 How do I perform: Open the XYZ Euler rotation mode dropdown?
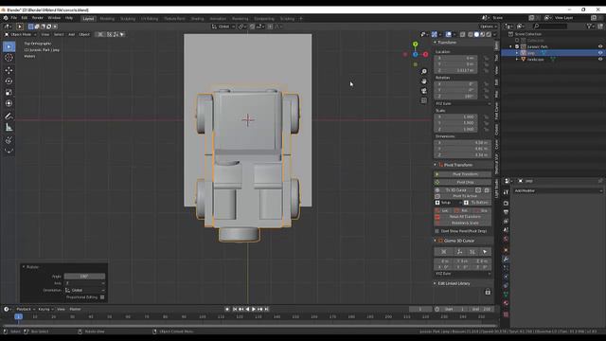[463, 103]
